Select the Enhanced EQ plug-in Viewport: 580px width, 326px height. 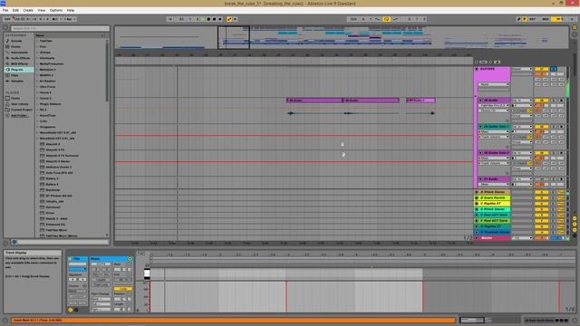(x=55, y=225)
